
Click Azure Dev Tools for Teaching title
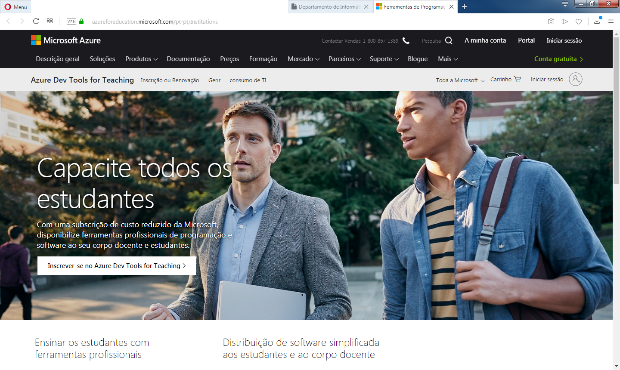click(x=82, y=80)
